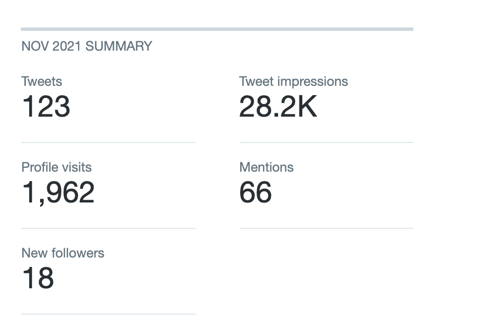
Task: Click the Tweet impressions label
Action: click(293, 81)
